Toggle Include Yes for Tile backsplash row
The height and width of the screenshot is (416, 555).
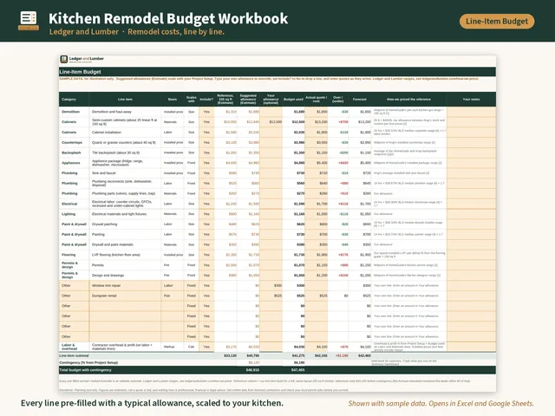point(206,153)
